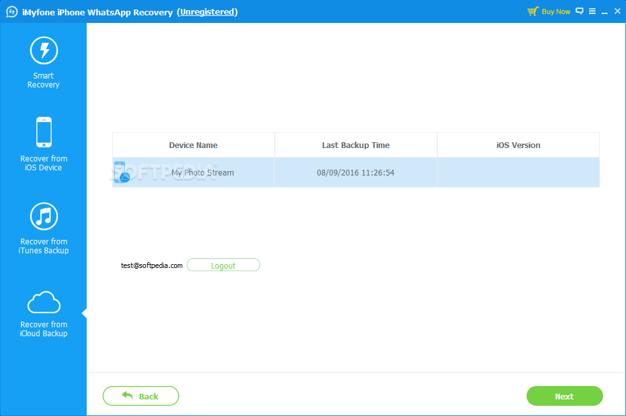Click the green Next button
The image size is (626, 416).
tap(564, 396)
